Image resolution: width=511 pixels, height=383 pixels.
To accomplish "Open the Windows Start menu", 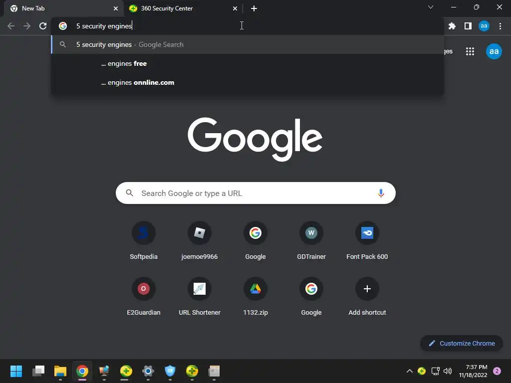I will [x=16, y=371].
